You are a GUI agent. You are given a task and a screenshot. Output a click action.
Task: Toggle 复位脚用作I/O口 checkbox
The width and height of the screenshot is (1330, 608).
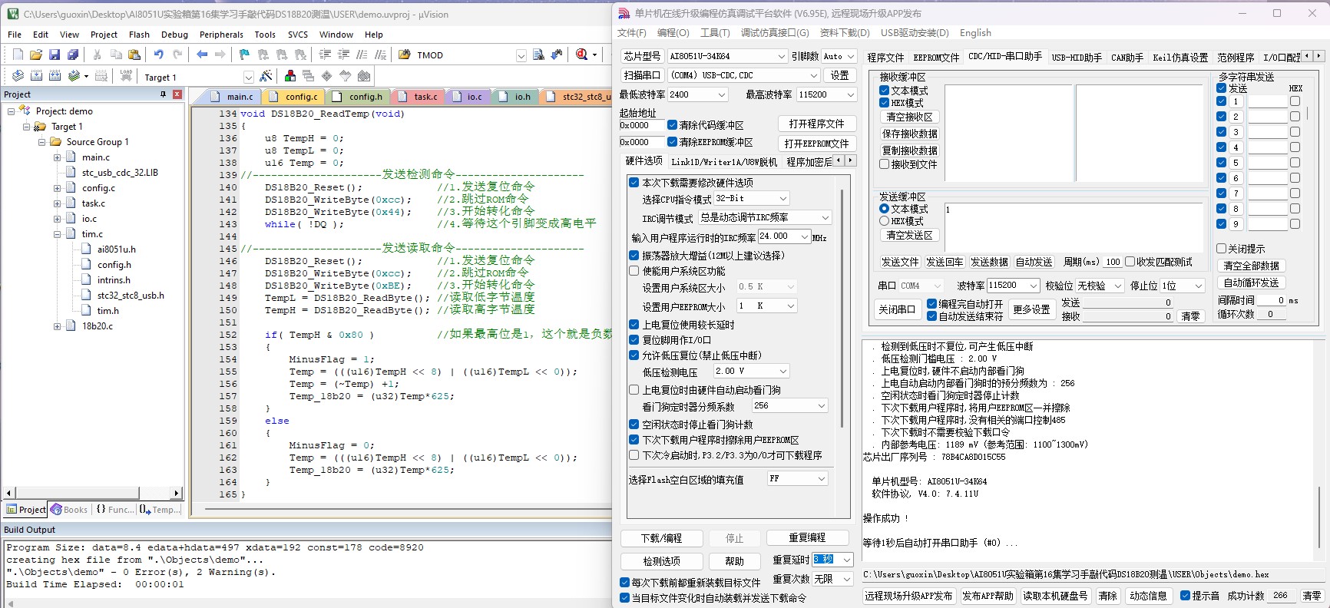click(x=634, y=340)
